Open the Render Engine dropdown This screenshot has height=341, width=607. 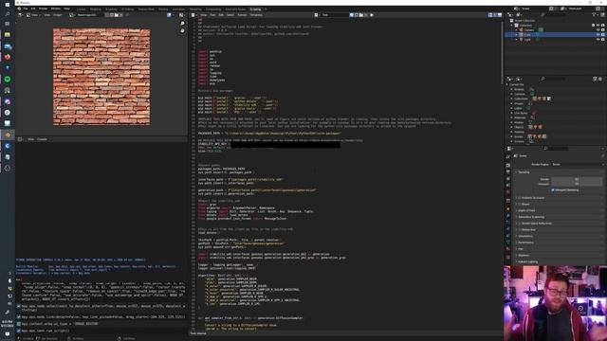coord(577,164)
